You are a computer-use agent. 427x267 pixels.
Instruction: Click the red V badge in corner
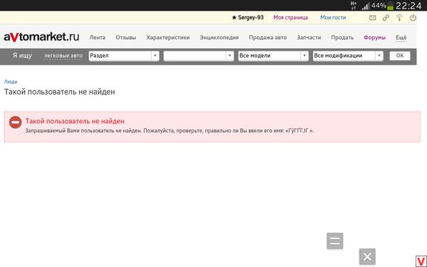click(x=421, y=261)
